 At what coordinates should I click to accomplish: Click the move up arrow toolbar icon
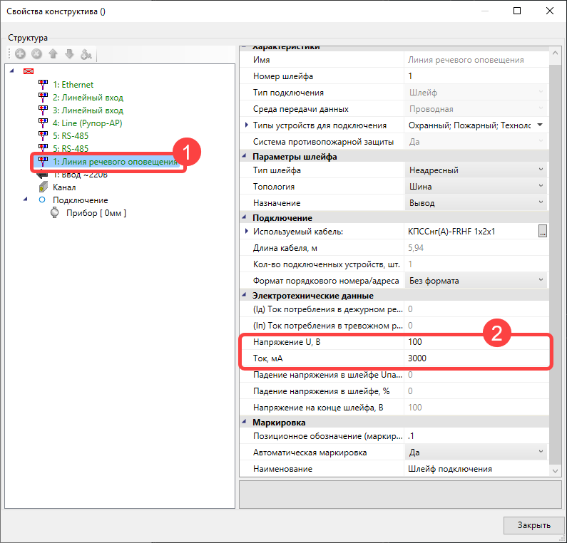point(53,54)
